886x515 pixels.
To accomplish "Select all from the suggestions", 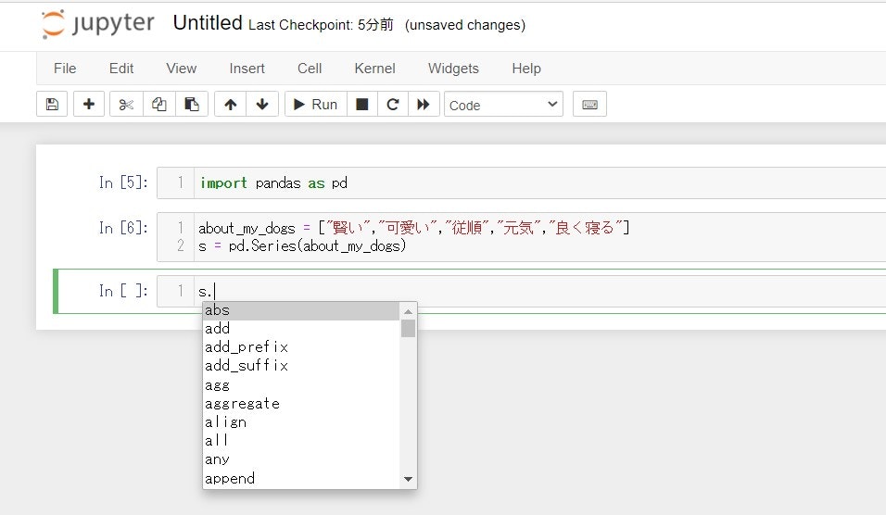I will pos(301,441).
